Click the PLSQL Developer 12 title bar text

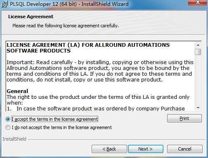click(x=69, y=4)
